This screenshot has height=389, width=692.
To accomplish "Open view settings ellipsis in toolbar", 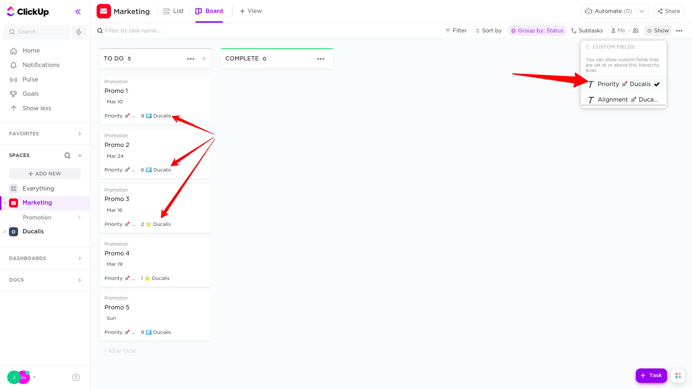I will pyautogui.click(x=679, y=31).
